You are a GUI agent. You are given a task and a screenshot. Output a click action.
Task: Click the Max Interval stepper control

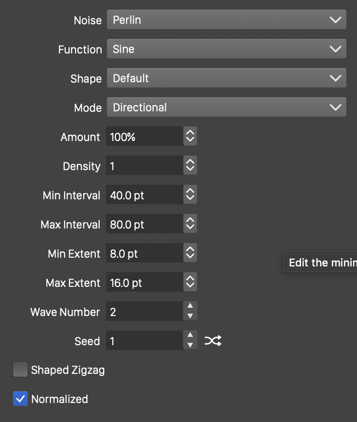point(190,224)
